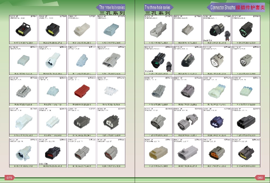Click the dimension label H.9.50 W.14.7 L.22.0
The image size is (270, 183).
[x=188, y=43]
